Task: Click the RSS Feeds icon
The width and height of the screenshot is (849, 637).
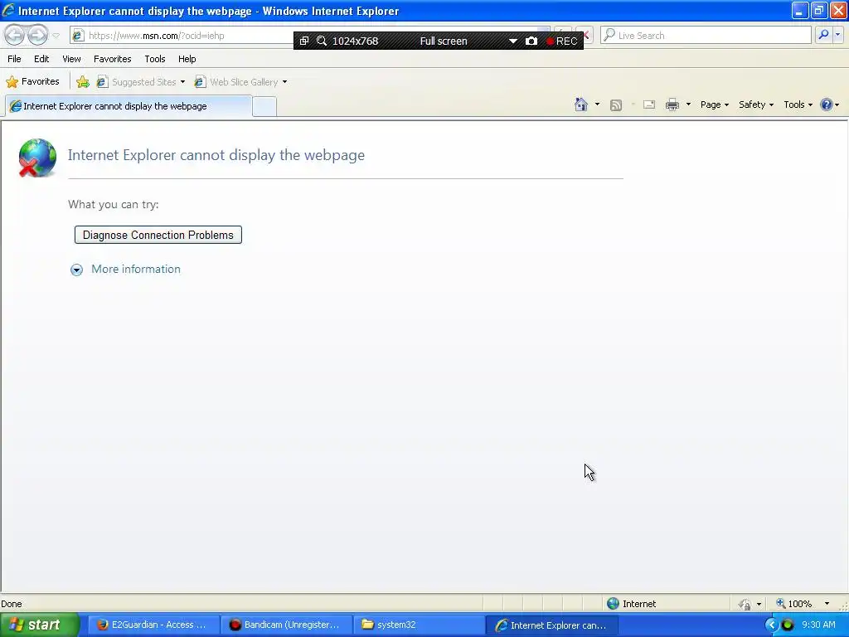Action: click(x=616, y=105)
